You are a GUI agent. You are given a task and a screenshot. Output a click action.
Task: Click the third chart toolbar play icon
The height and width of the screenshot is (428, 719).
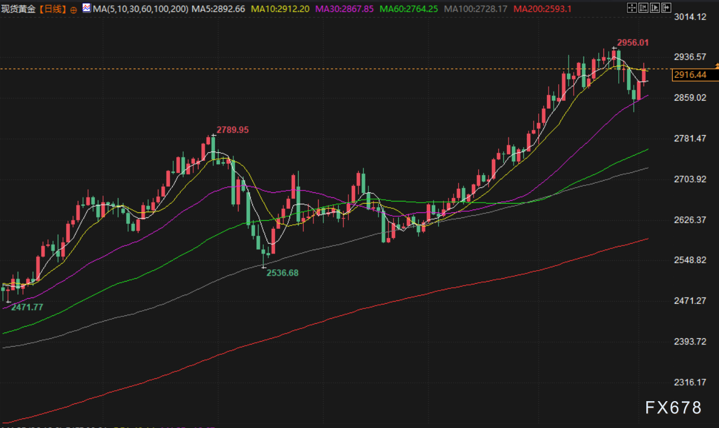coord(654,8)
